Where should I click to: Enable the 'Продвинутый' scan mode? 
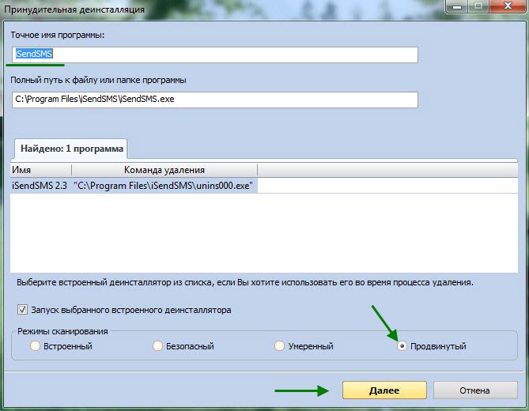click(x=403, y=346)
